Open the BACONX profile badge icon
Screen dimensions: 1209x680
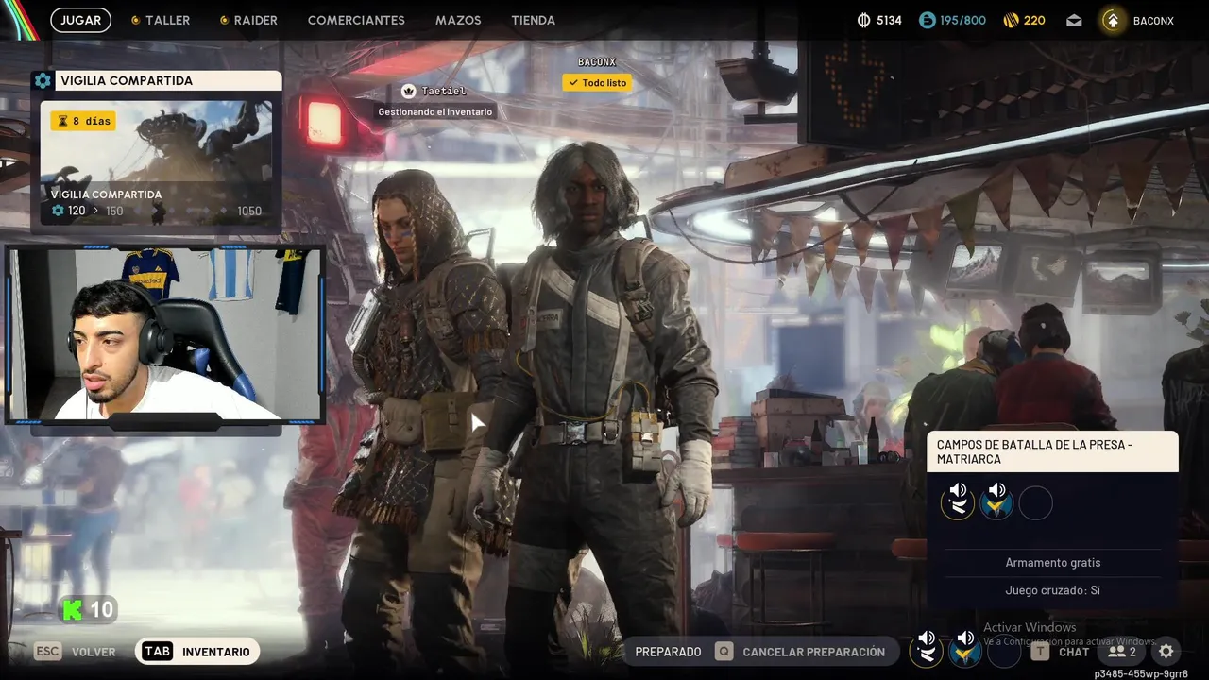click(x=1114, y=20)
